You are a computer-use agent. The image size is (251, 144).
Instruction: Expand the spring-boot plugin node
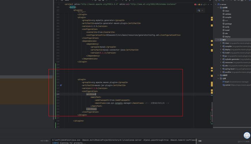(221, 69)
